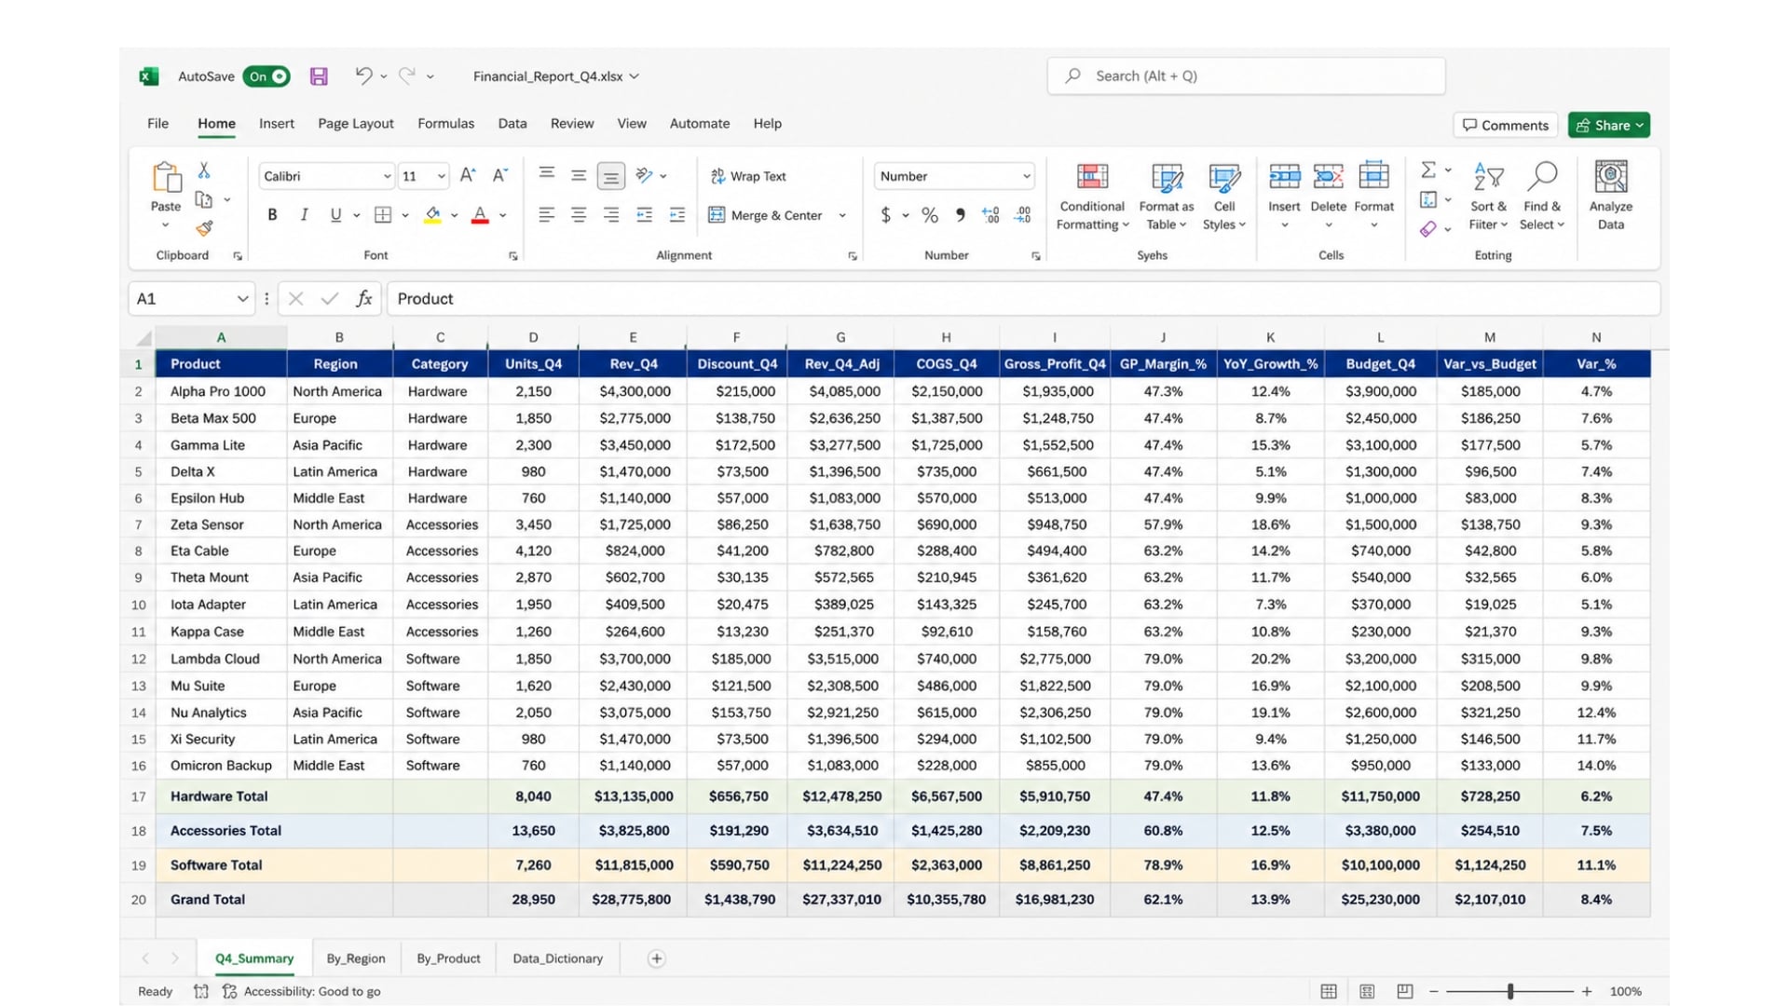Click the Clear eraser icon
1789x1006 pixels.
(x=1427, y=229)
